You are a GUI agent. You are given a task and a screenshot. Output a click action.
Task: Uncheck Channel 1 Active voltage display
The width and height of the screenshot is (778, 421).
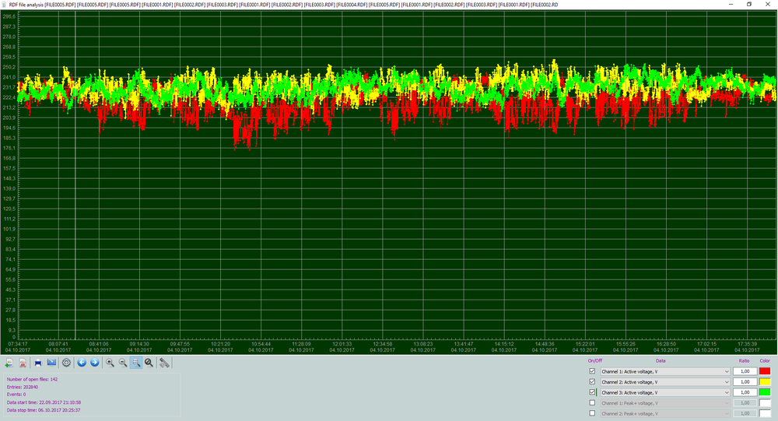[x=592, y=371]
